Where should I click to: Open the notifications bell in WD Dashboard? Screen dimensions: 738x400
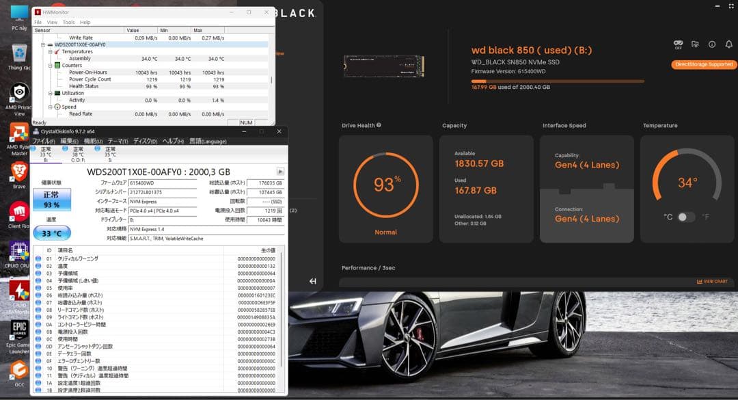727,44
